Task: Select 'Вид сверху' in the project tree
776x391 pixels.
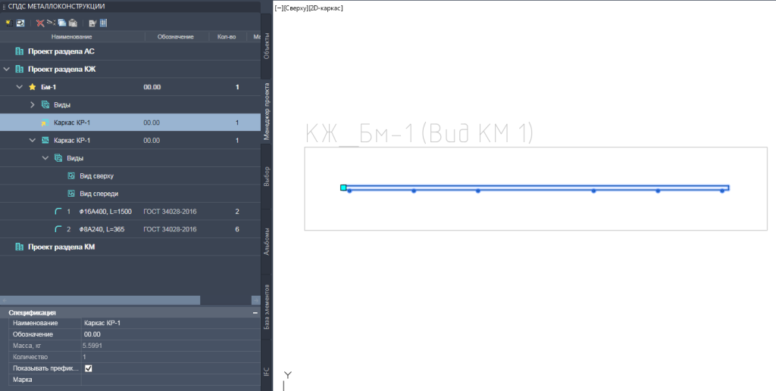Action: click(96, 175)
